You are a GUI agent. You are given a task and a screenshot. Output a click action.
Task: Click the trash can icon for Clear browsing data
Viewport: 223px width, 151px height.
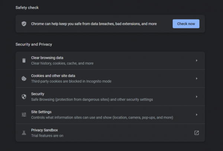click(24, 60)
